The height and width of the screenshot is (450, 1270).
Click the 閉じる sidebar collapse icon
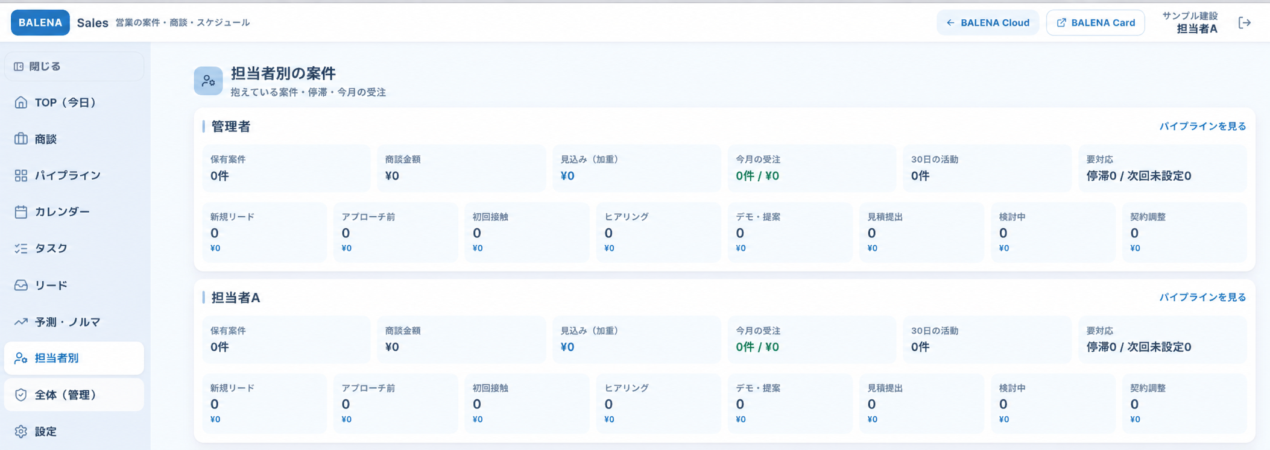[x=19, y=66]
